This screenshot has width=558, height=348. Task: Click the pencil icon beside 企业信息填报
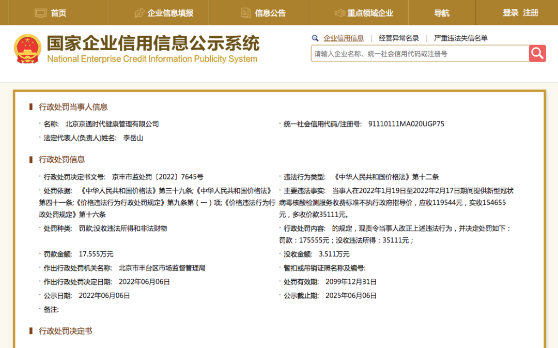point(139,13)
